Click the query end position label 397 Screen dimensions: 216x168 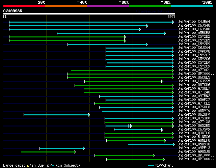coord(170,17)
